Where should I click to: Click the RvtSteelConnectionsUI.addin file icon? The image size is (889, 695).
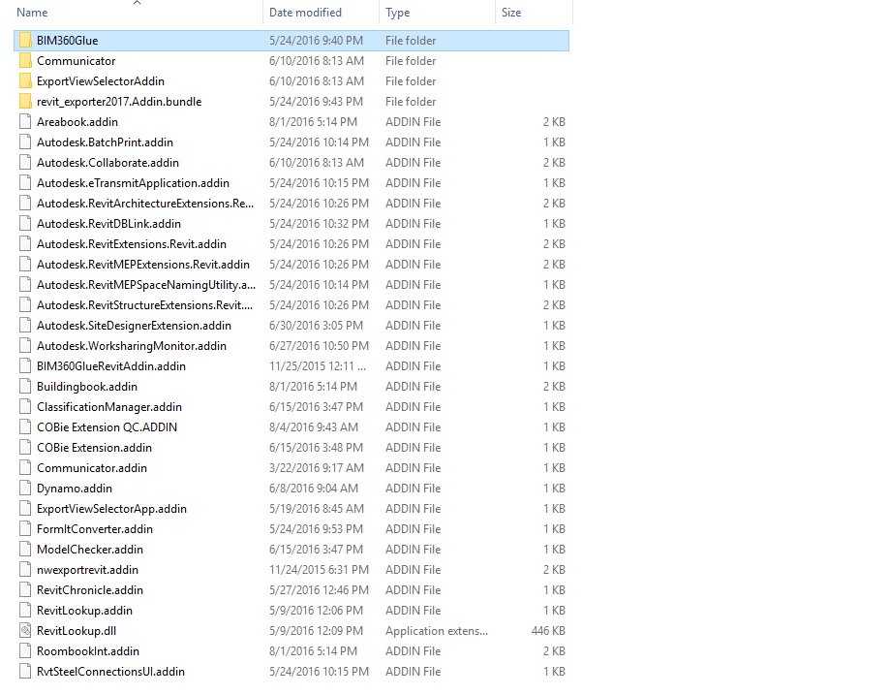click(x=25, y=672)
